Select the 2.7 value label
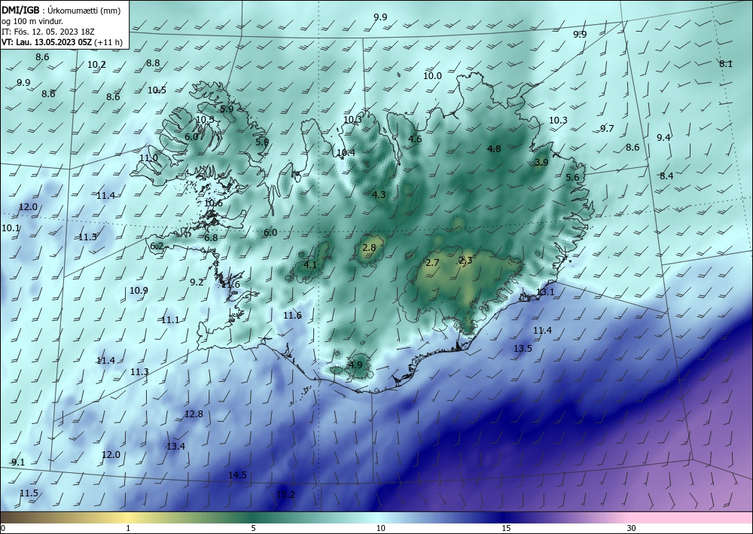Image resolution: width=753 pixels, height=534 pixels. pyautogui.click(x=432, y=263)
